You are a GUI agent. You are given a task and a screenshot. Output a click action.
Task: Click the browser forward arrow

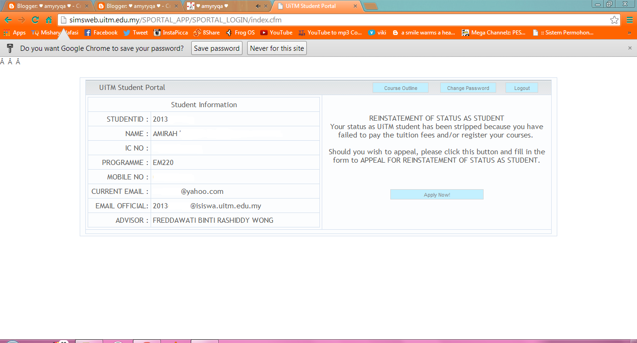21,20
